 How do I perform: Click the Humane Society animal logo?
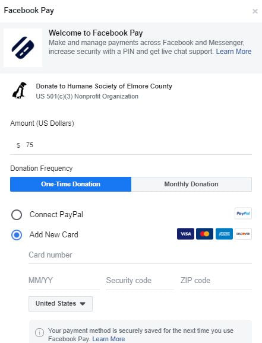(20, 91)
